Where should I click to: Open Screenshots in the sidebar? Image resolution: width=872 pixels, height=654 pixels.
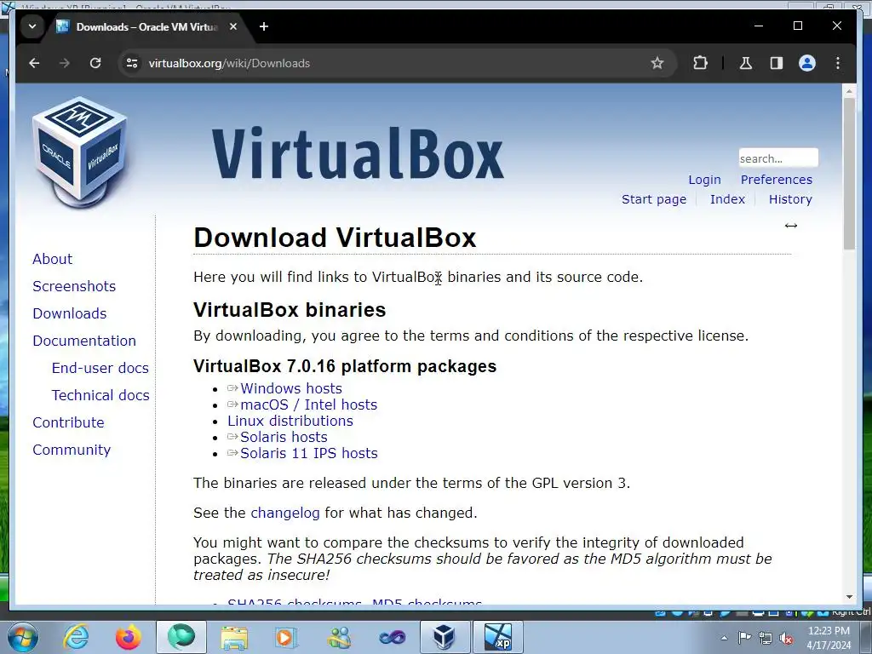74,286
